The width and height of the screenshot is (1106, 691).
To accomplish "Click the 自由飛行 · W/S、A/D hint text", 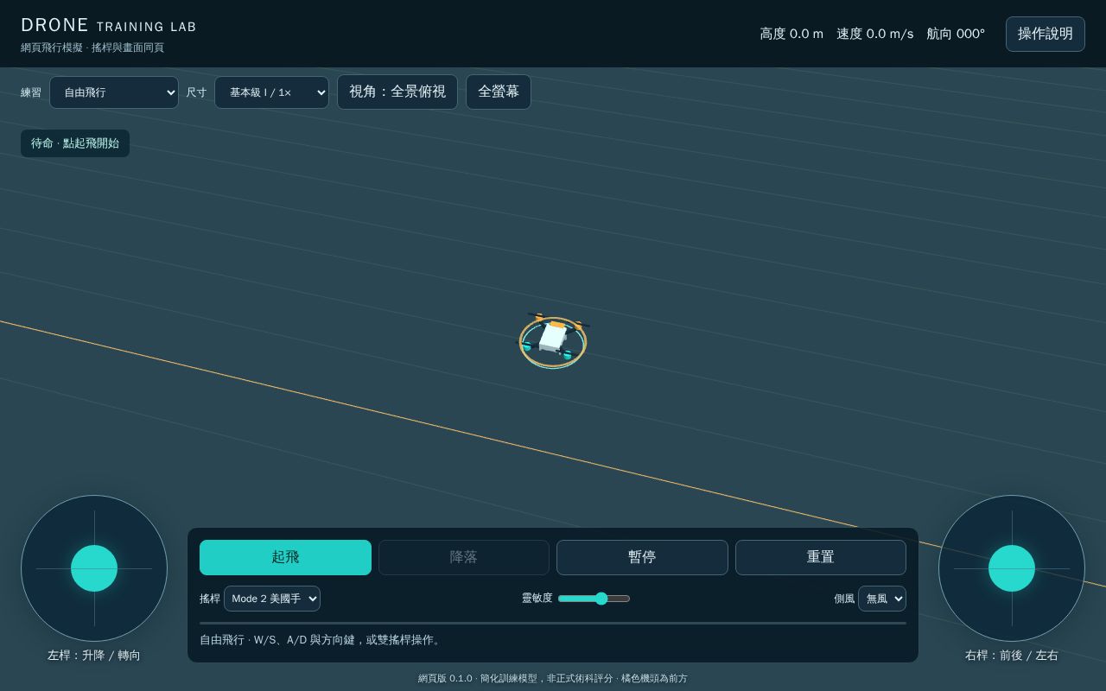I will point(321,640).
